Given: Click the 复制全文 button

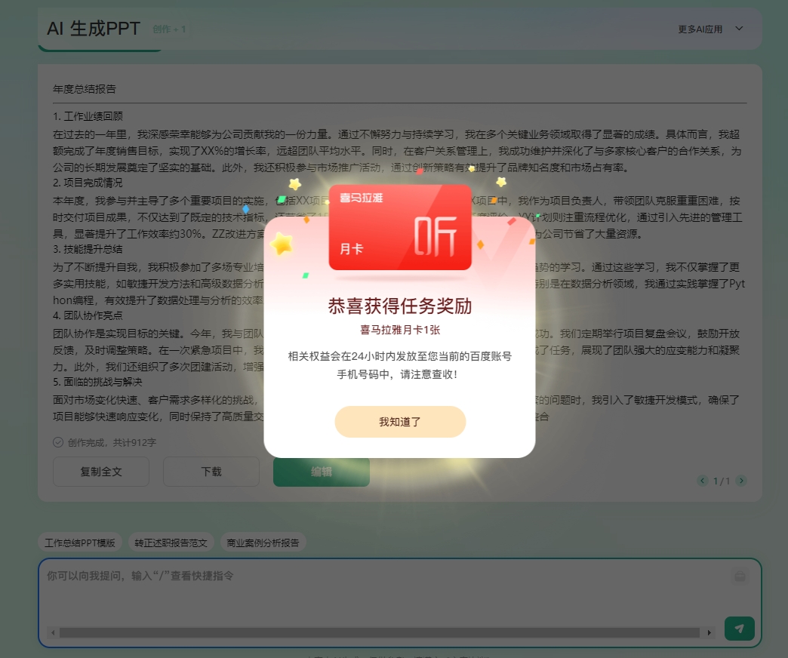Looking at the screenshot, I should 101,471.
